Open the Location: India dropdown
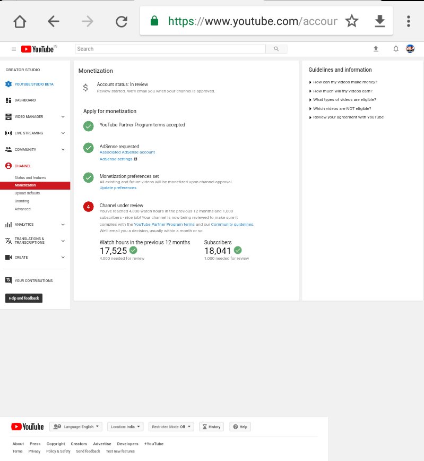This screenshot has height=461, width=424. 125,426
